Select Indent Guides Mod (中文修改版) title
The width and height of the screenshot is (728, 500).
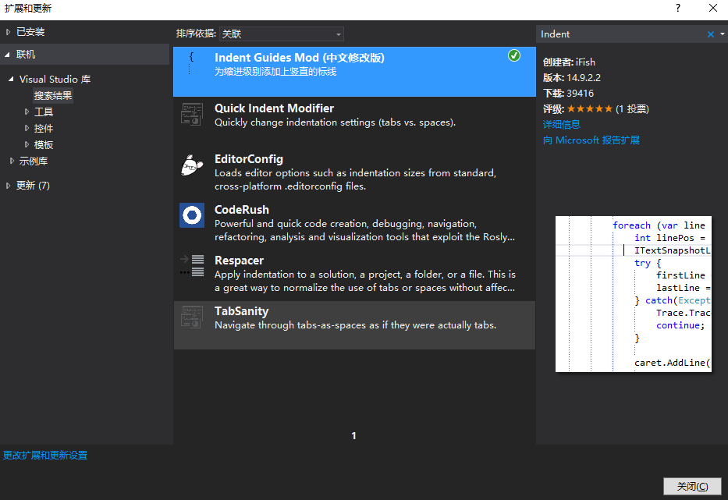[x=300, y=58]
